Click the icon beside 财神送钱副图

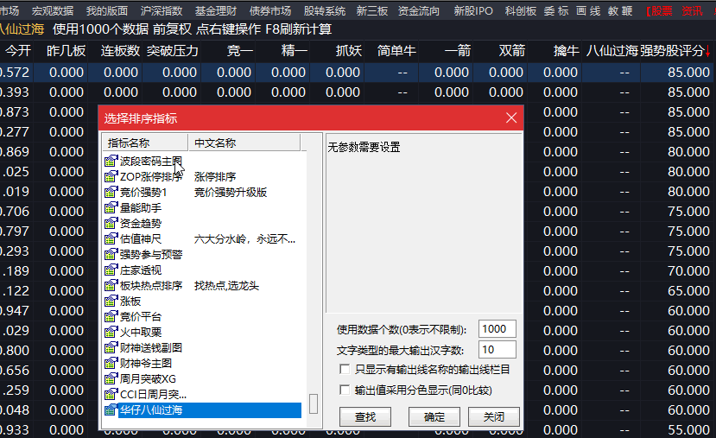[111, 347]
